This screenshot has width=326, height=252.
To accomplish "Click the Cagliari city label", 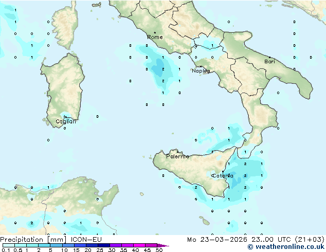I will (66, 121).
